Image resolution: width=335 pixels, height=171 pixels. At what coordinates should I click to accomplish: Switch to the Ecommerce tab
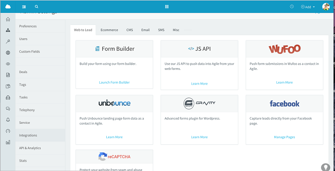(109, 30)
